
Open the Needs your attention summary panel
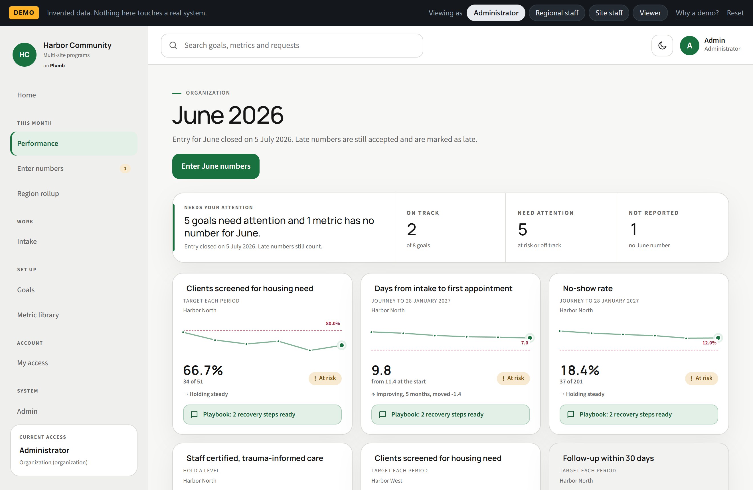coord(284,227)
